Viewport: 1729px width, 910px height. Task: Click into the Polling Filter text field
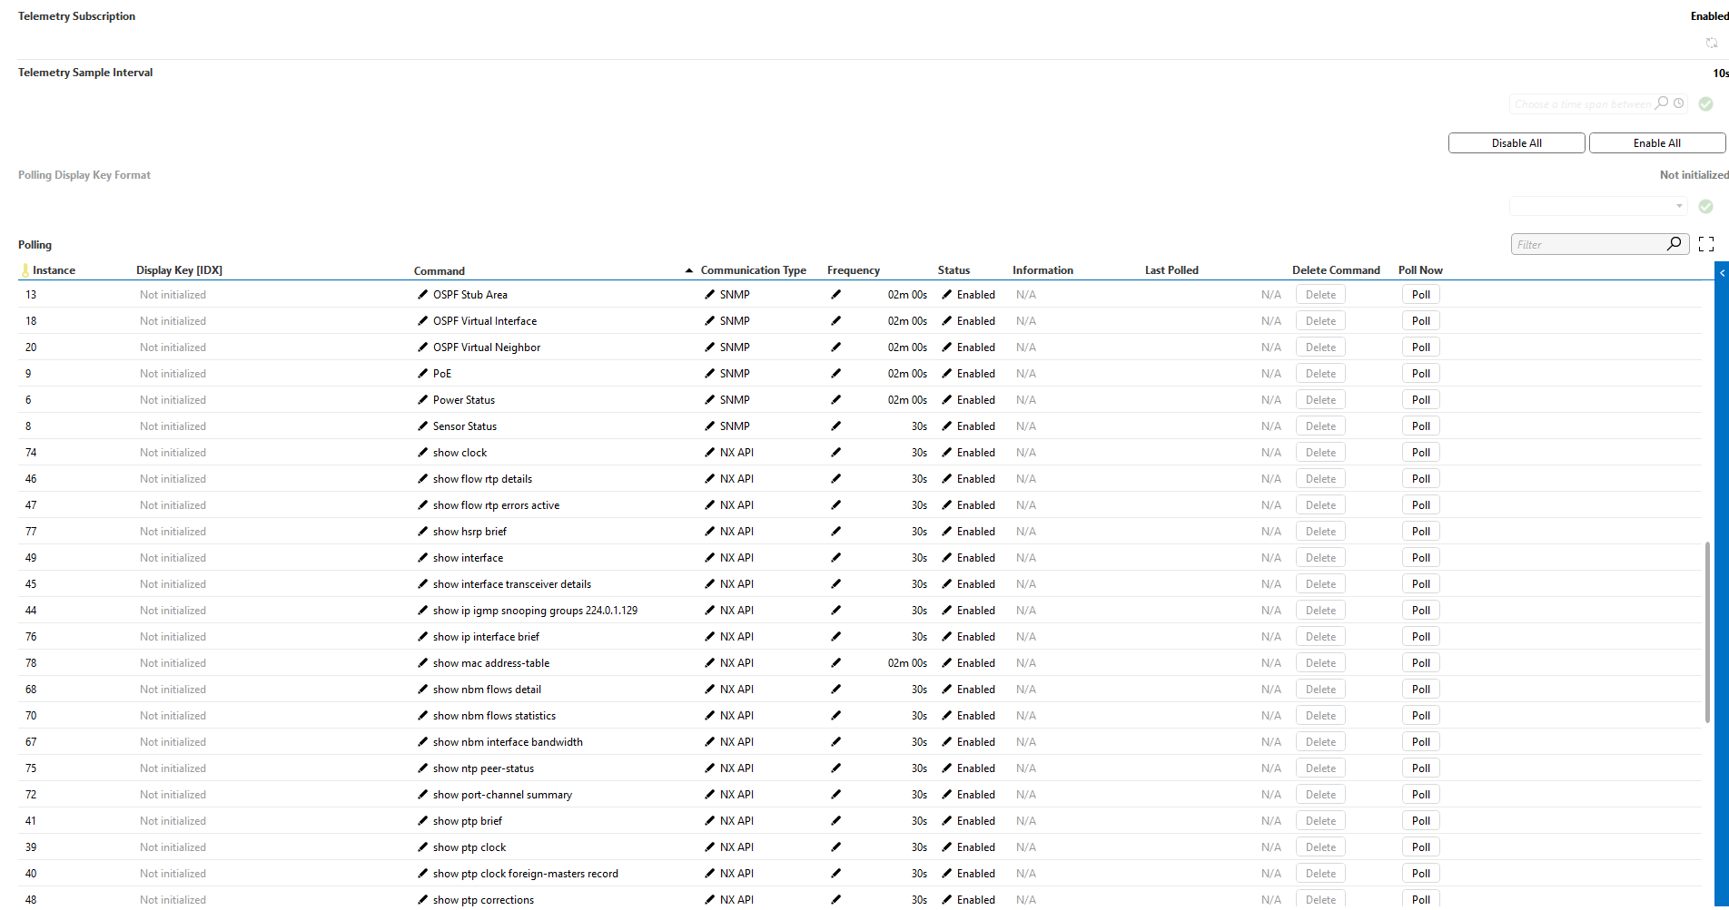point(1587,244)
